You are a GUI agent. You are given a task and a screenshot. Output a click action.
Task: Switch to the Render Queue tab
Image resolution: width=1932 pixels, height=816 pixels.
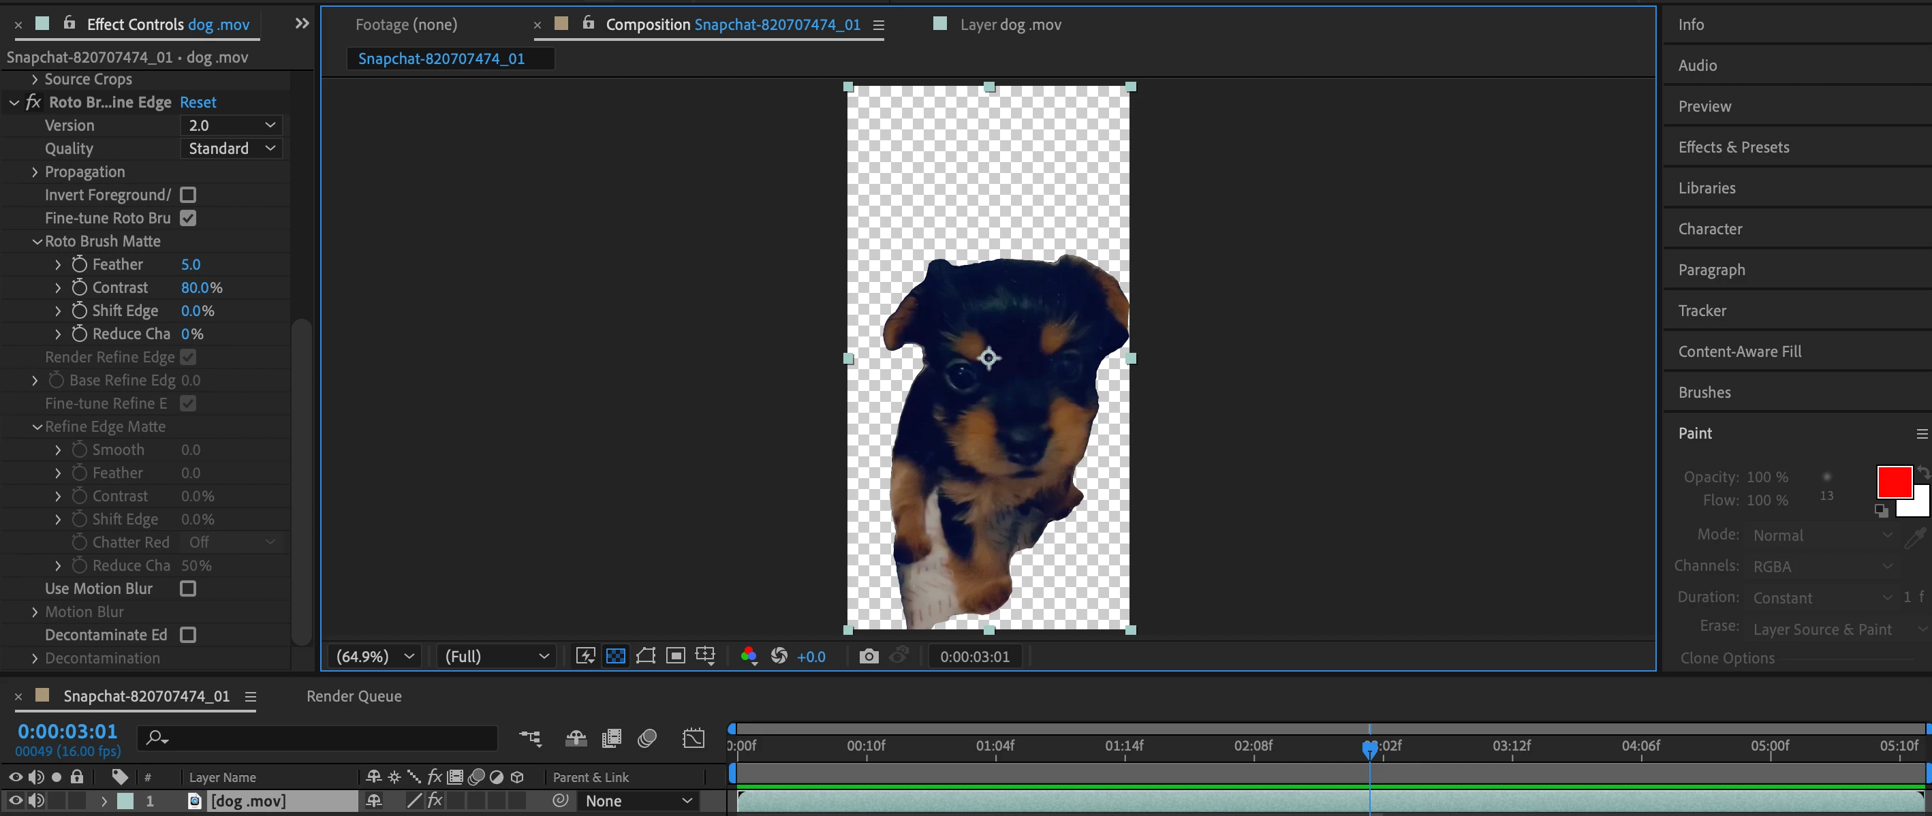click(354, 696)
